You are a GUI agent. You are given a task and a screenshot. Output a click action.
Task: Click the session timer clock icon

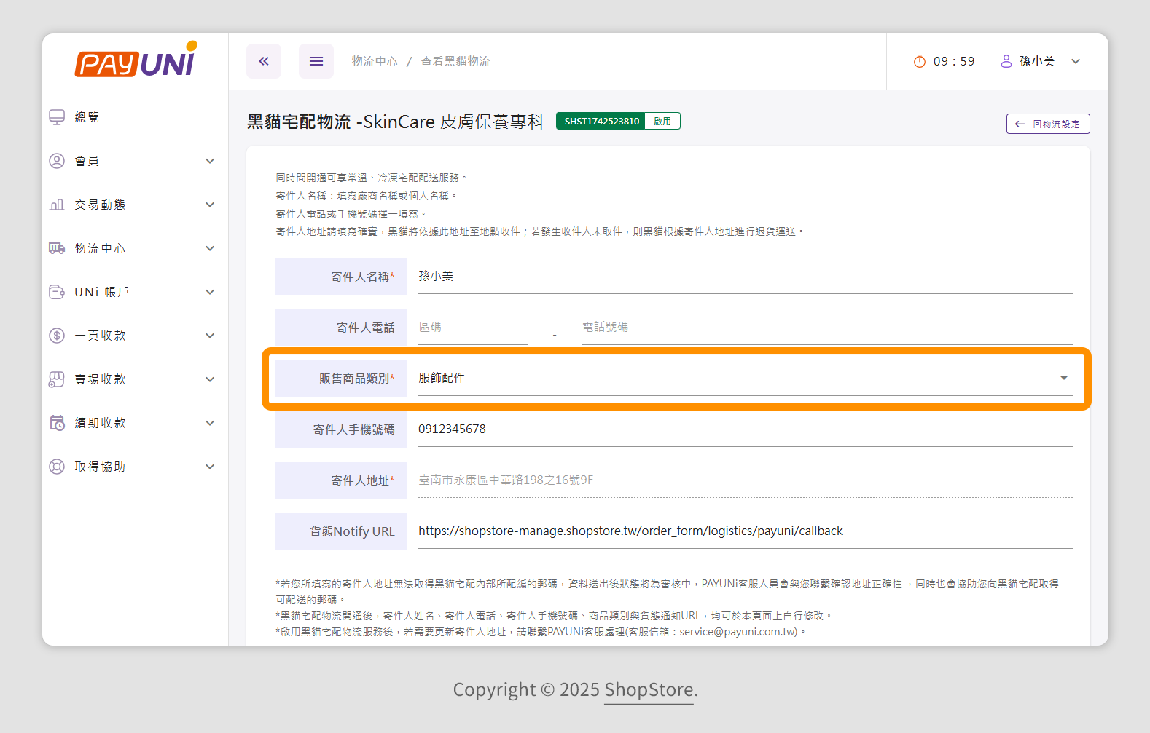click(920, 61)
